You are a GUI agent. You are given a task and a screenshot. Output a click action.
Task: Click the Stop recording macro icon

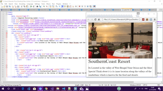(82, 6)
